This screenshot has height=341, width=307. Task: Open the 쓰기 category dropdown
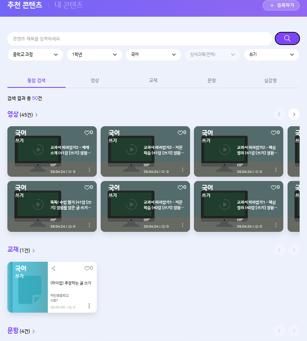[271, 55]
